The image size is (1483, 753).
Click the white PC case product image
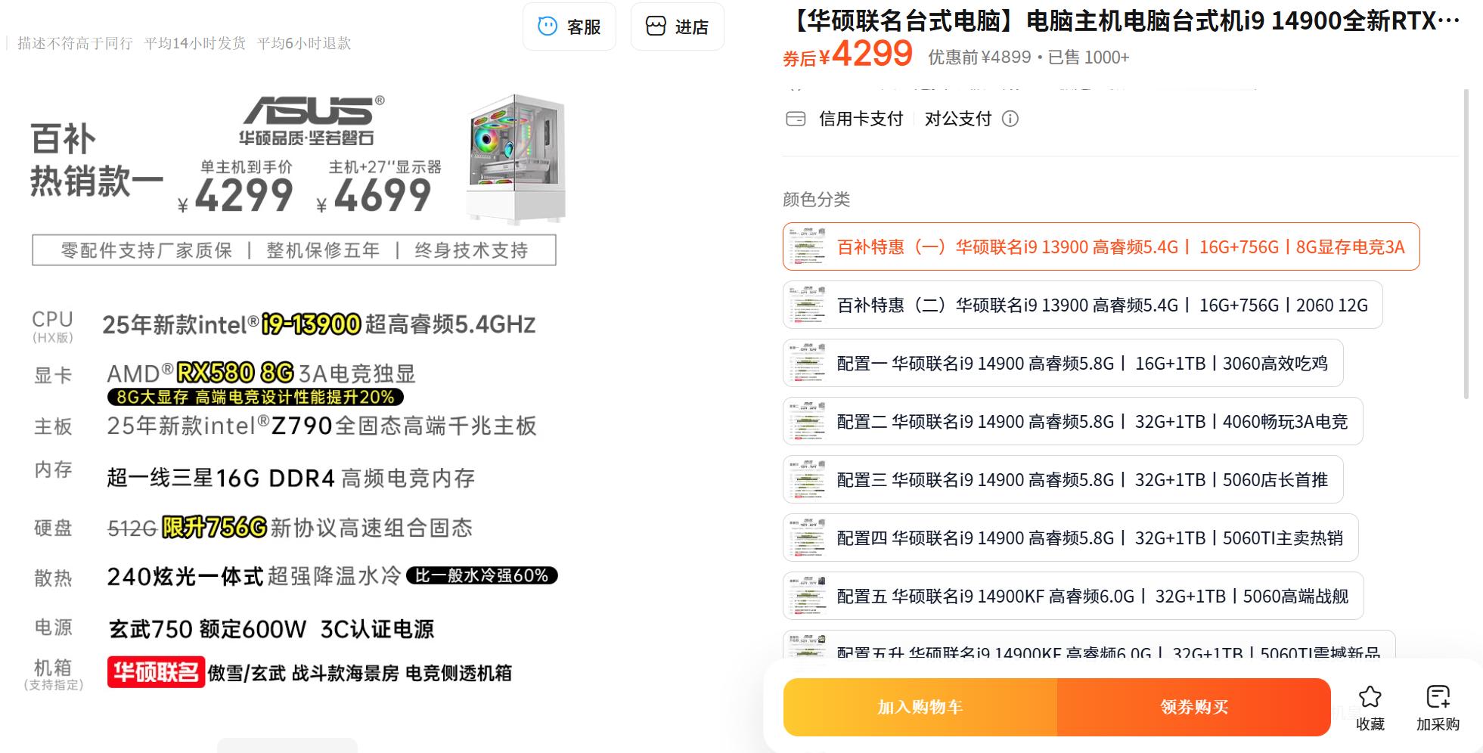click(x=516, y=159)
